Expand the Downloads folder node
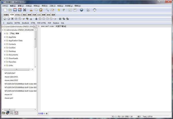Image resolution: width=173 pixels, height=119 pixels. pyautogui.click(x=5, y=58)
